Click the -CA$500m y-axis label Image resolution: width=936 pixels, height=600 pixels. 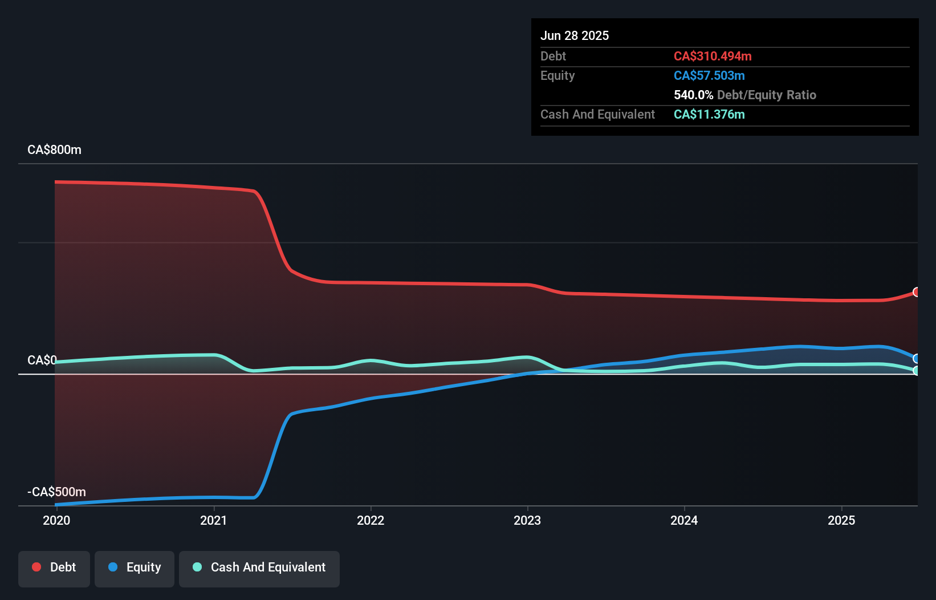(x=56, y=492)
